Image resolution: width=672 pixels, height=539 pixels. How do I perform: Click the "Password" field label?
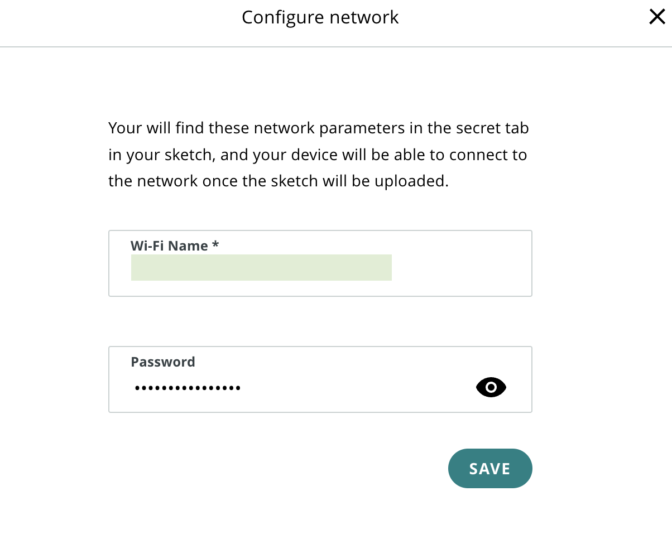pyautogui.click(x=163, y=362)
